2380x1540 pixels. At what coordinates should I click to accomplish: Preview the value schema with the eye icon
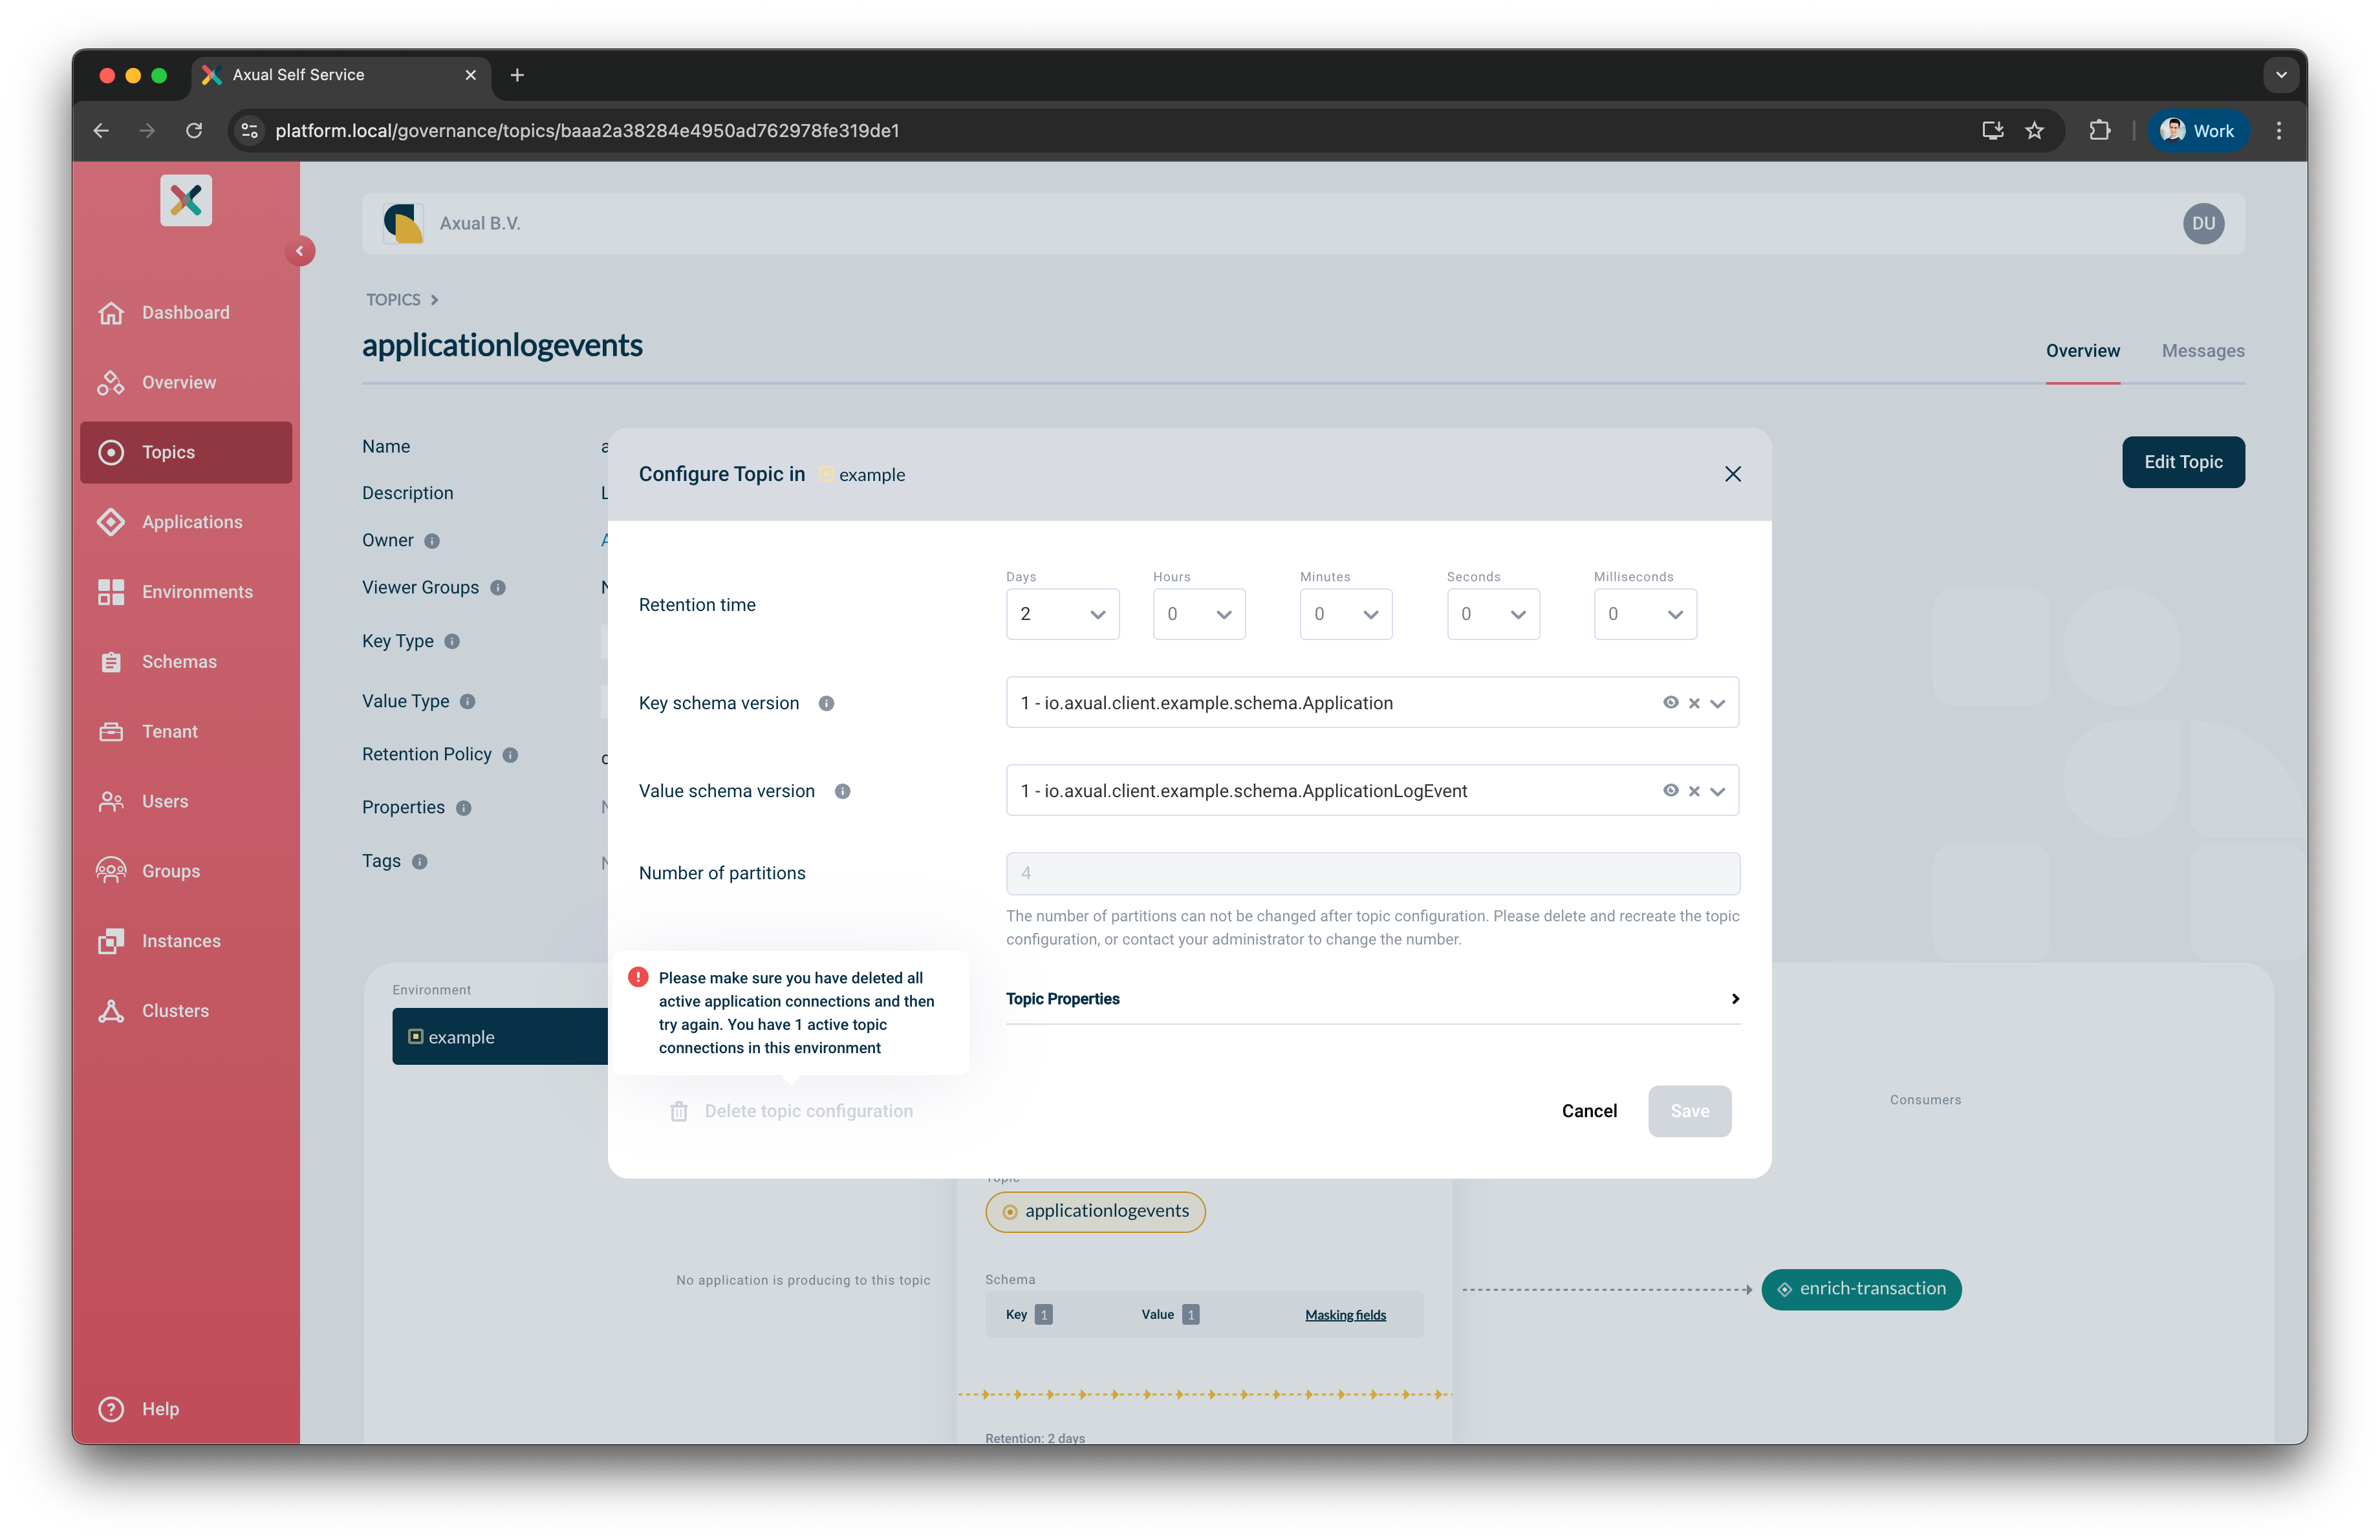point(1672,791)
